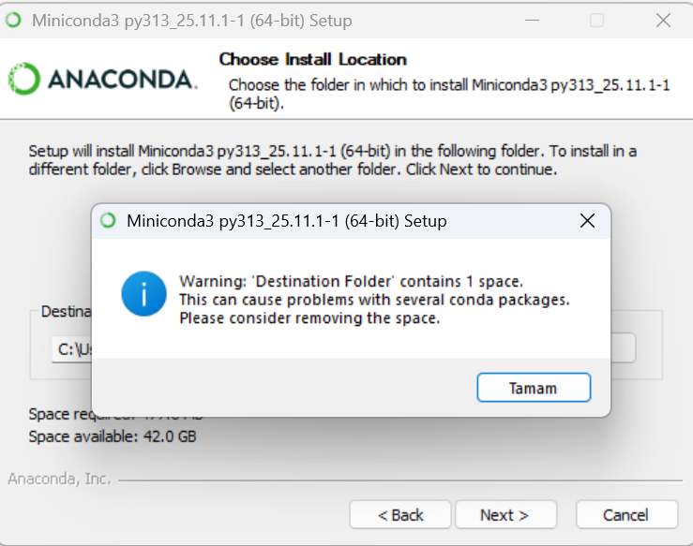Click the Space available 42.0 GB text
This screenshot has height=546, width=693.
click(113, 435)
